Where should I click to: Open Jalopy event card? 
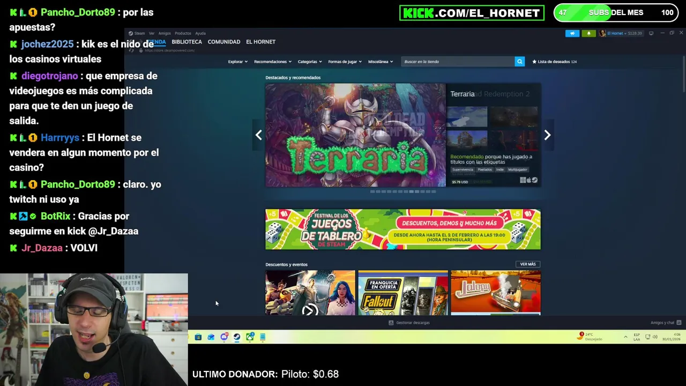[x=496, y=293]
